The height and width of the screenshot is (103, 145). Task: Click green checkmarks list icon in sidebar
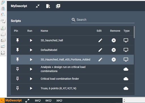click(x=3, y=28)
